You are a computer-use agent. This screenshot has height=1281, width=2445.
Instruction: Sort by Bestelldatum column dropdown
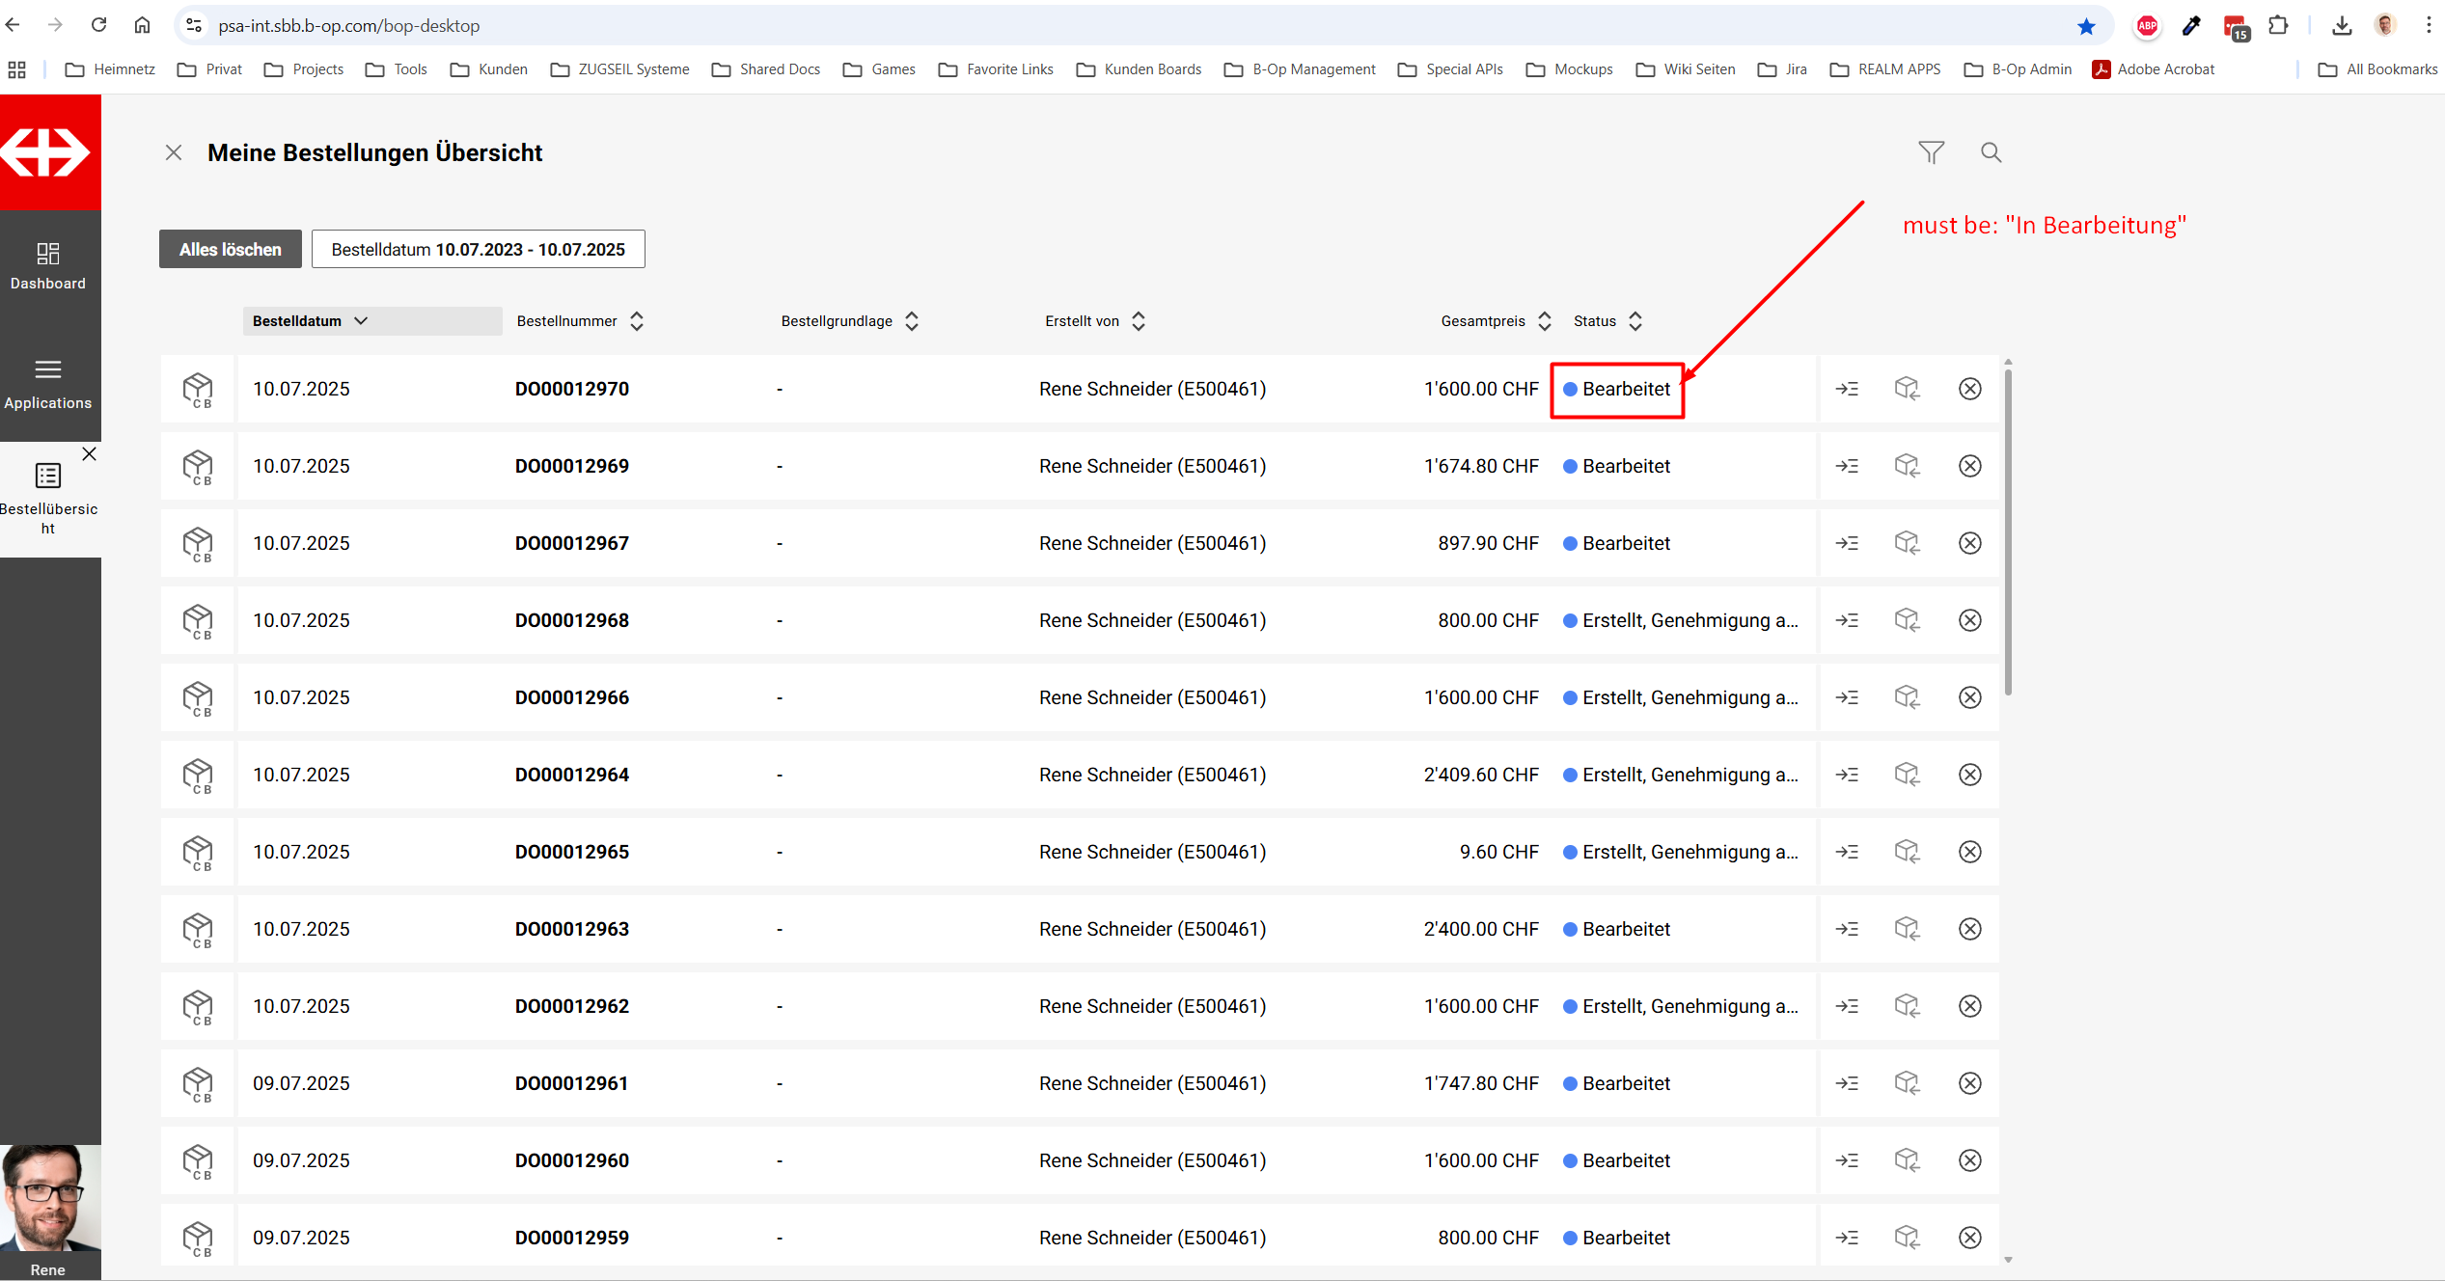360,321
